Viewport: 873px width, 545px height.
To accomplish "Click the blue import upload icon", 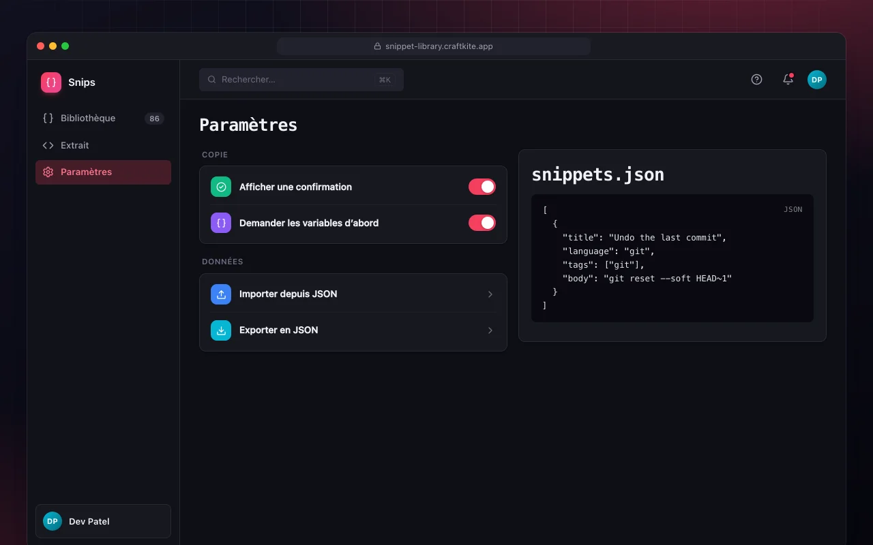I will click(221, 294).
